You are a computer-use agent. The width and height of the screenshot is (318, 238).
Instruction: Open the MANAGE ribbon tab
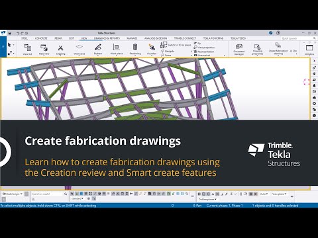point(132,38)
